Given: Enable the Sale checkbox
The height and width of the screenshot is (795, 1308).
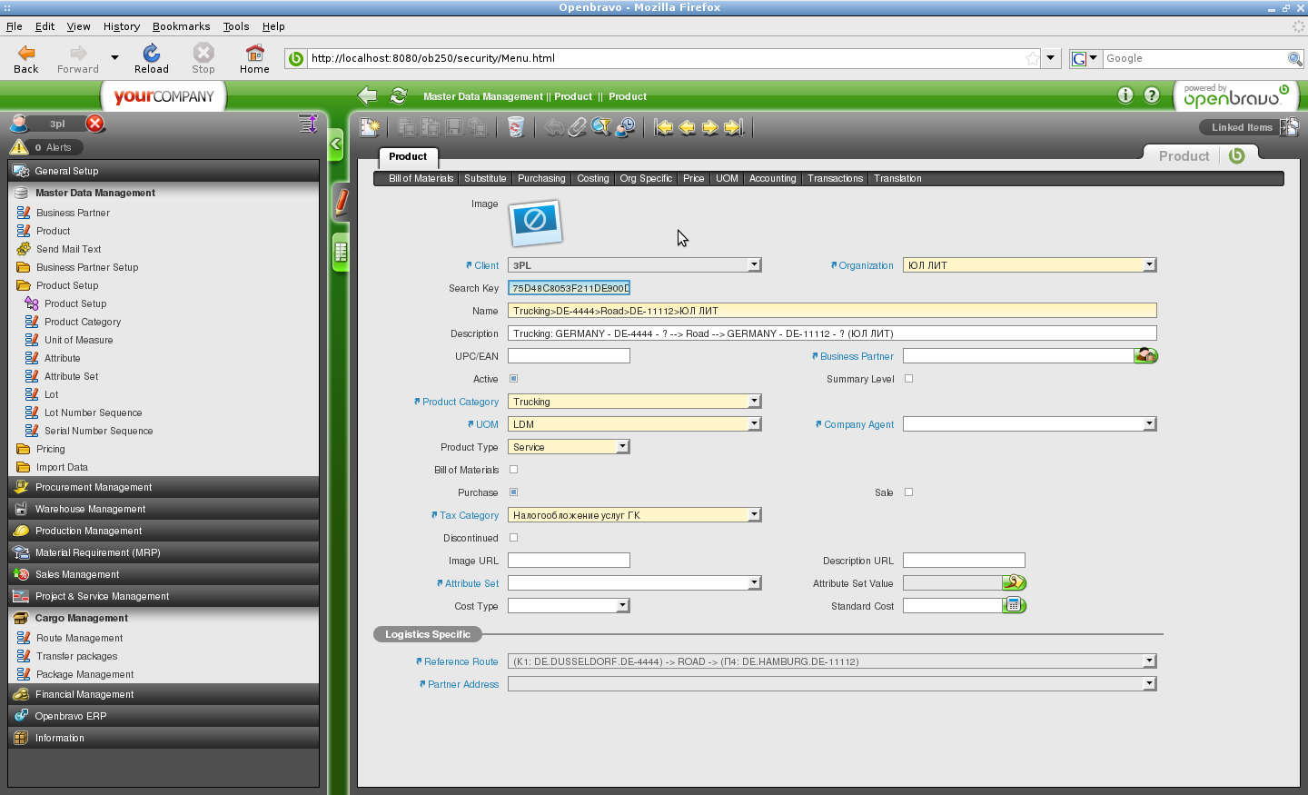Looking at the screenshot, I should pyautogui.click(x=908, y=492).
